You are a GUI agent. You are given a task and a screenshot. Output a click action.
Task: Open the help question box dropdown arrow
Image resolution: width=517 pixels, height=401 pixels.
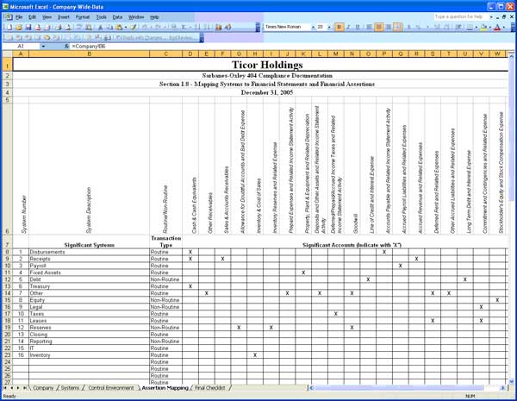point(491,16)
